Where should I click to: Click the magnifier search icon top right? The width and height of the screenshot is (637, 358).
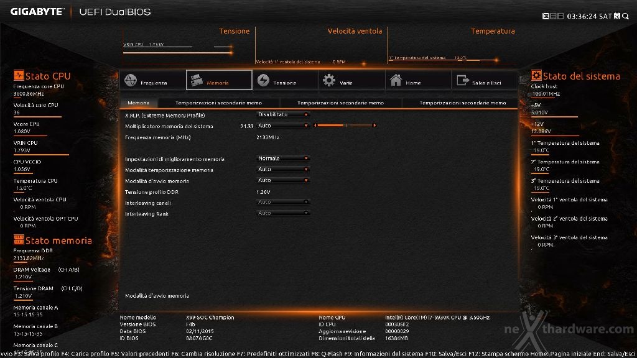coord(626,16)
